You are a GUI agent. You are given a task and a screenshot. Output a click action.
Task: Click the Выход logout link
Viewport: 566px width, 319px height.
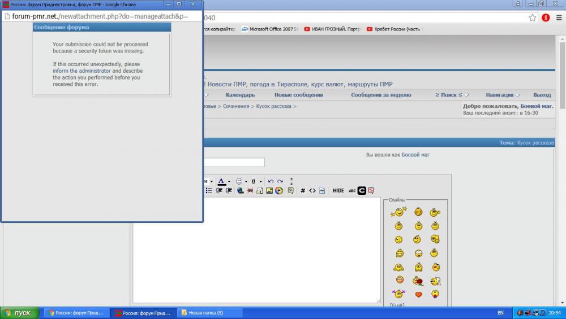click(542, 95)
